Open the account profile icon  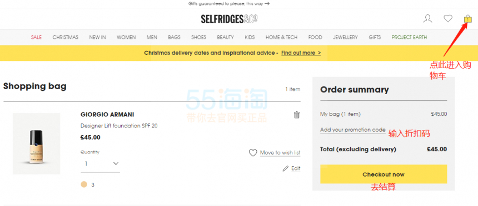coord(428,19)
